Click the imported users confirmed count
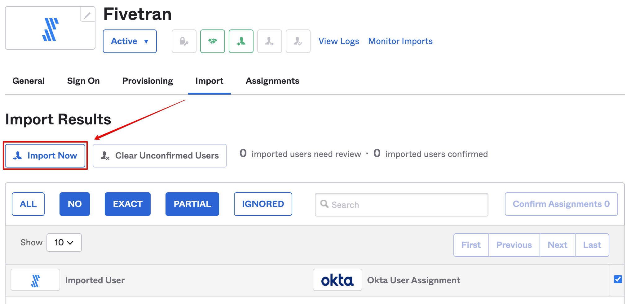The image size is (631, 304). (x=377, y=154)
